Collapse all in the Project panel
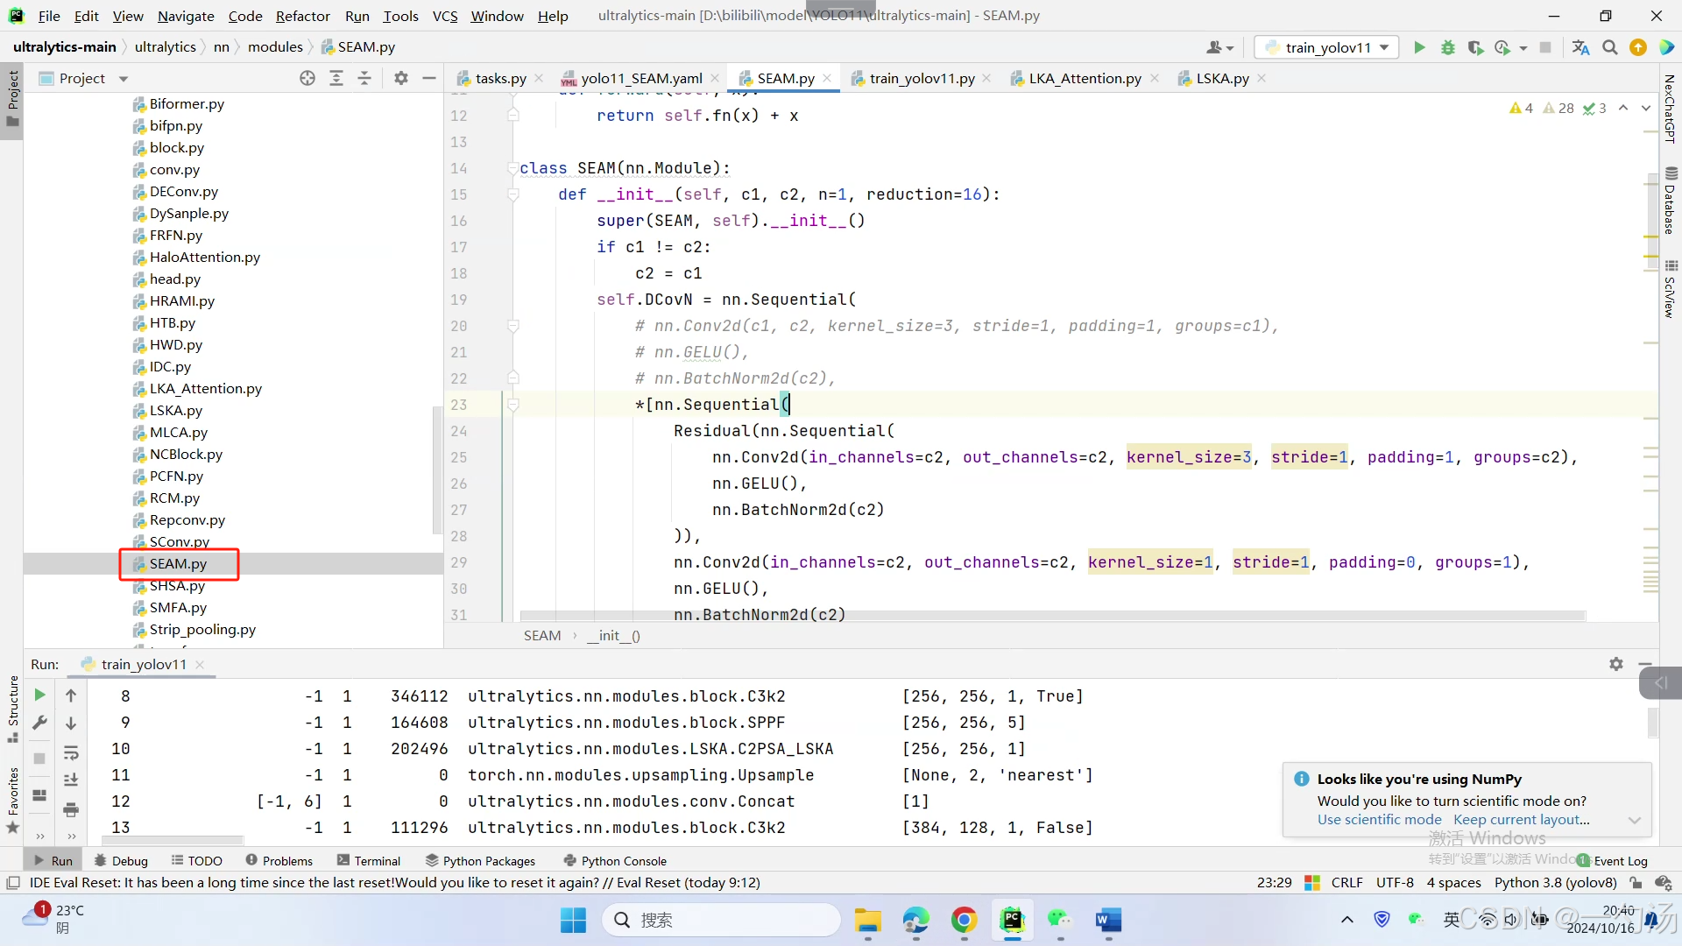Screen dimensions: 1682x946 click(x=364, y=78)
